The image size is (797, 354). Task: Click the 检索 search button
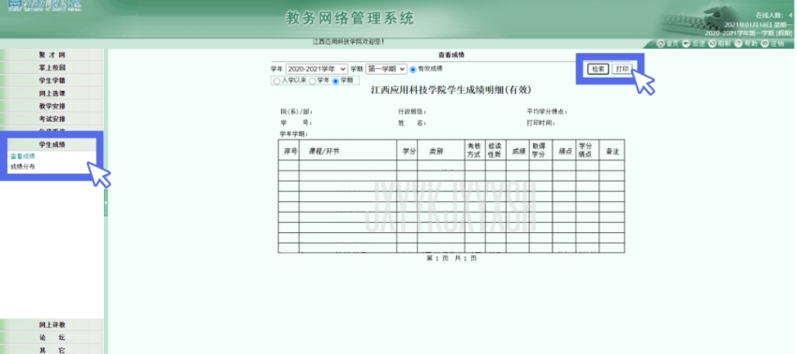(x=598, y=69)
